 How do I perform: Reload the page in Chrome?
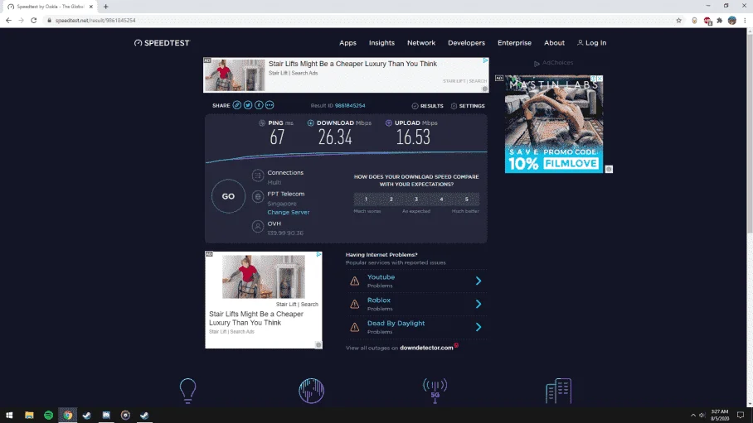[x=34, y=20]
